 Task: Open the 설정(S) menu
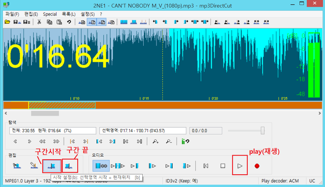pos(88,14)
